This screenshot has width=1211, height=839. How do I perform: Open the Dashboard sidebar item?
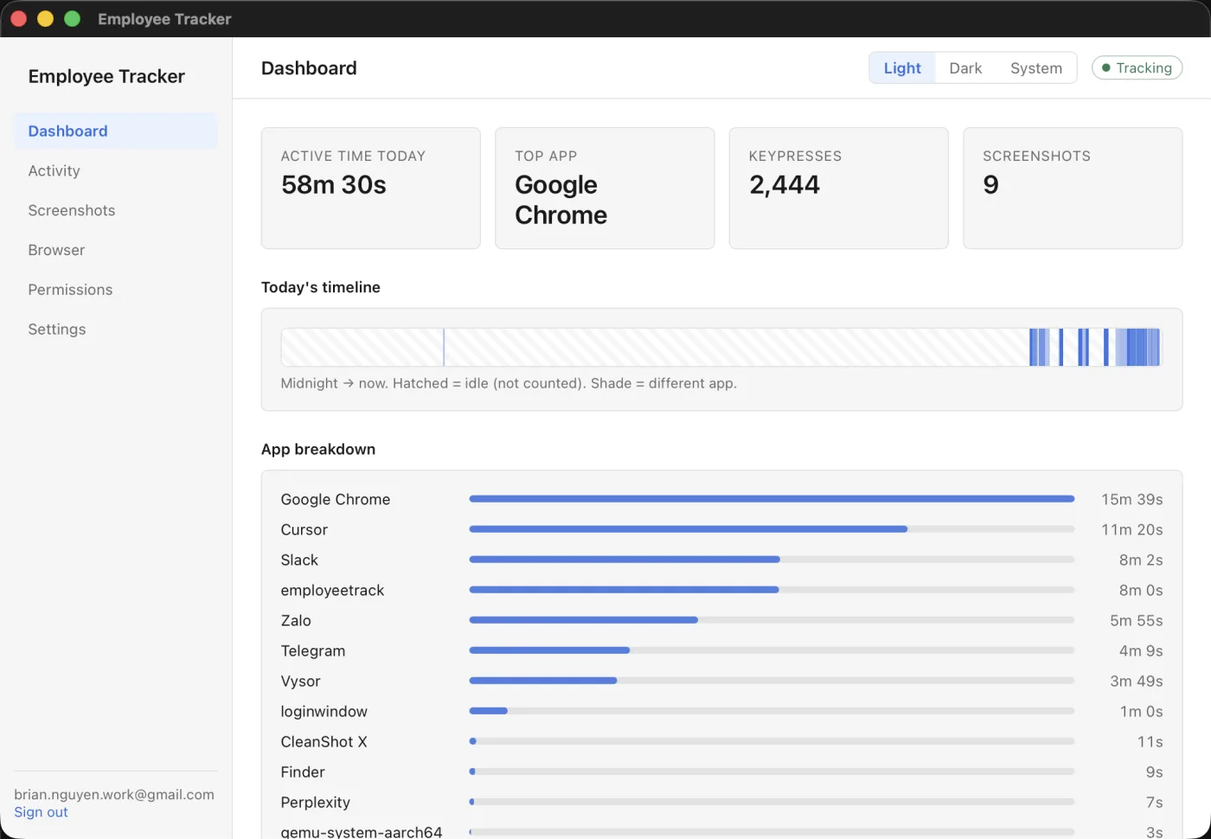tap(116, 131)
